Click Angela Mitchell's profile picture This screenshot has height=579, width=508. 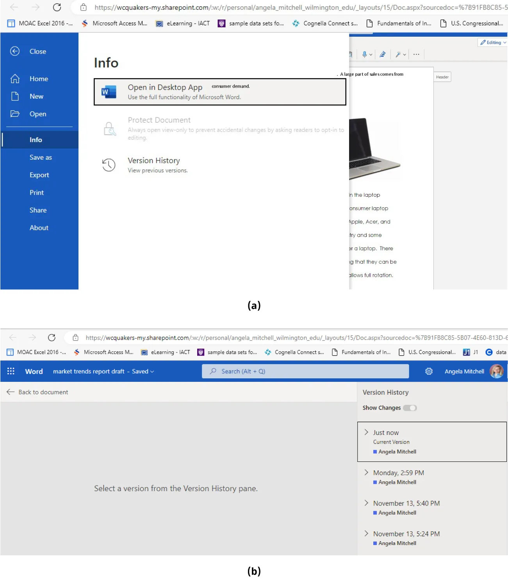[497, 371]
